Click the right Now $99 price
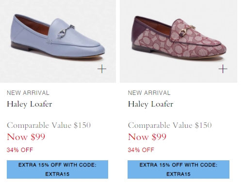This screenshot has height=184, width=244. coord(147,137)
